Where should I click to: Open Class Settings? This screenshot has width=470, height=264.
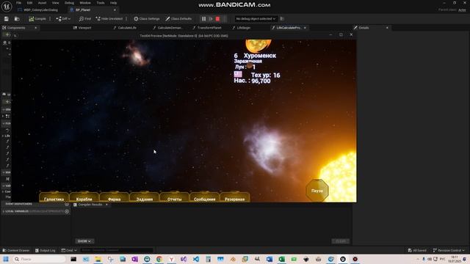click(x=147, y=19)
